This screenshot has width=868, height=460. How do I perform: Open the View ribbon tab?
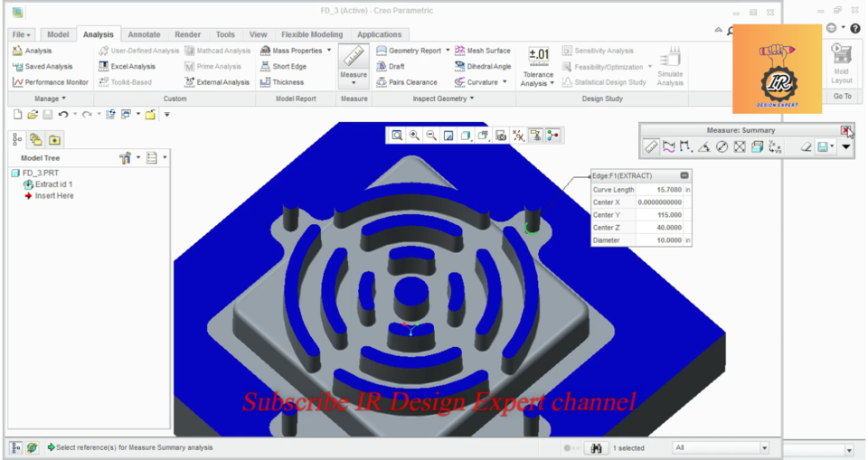pos(258,34)
